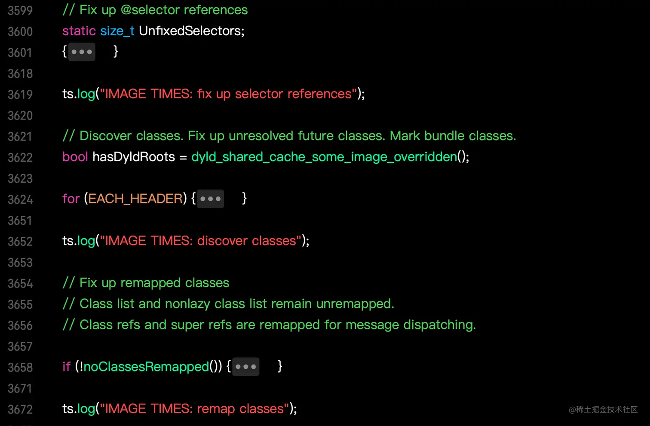
Task: Click line number 3599 in the gutter
Action: [20, 10]
